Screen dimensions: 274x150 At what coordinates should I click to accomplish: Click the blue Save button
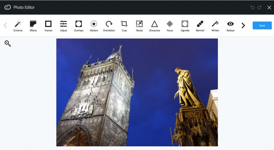pos(262,25)
